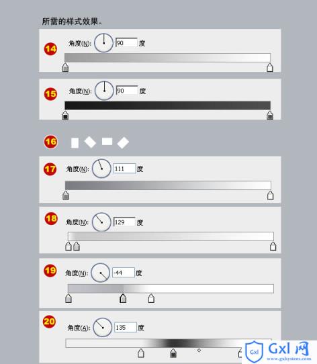The image size is (317, 364).
Task: Open the Gxl website logo link
Action: (278, 351)
